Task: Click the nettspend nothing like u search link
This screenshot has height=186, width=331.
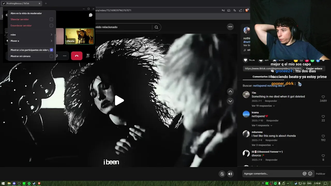Action: (269, 86)
